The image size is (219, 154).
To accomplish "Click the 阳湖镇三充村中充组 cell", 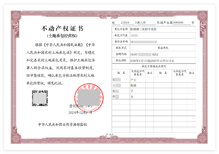I will (143, 29).
